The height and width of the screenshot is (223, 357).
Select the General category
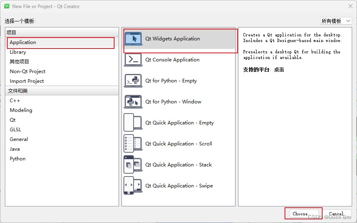point(62,139)
